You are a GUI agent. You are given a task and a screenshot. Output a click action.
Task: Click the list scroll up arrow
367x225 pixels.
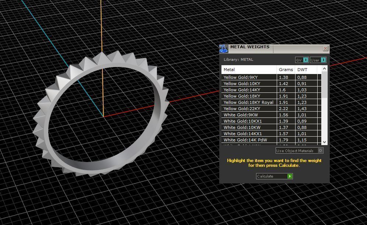324,69
